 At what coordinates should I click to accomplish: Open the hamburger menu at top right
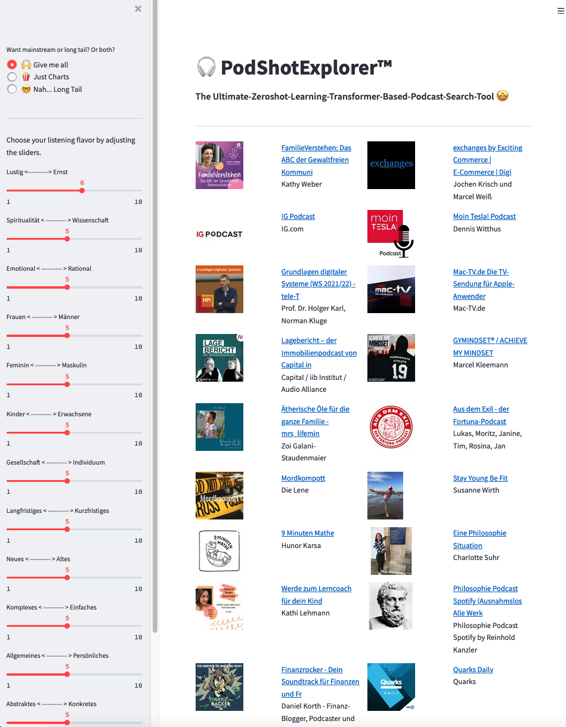pyautogui.click(x=560, y=10)
